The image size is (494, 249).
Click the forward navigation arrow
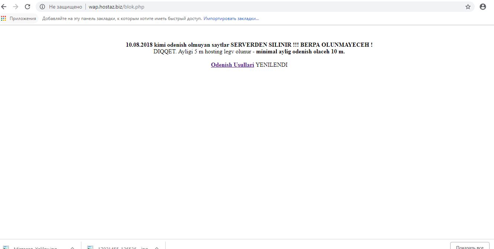[x=16, y=7]
